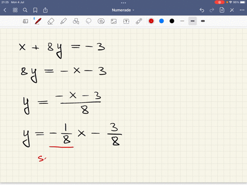Tap the screen recording indicator
The height and width of the screenshot is (185, 247).
tap(219, 2)
